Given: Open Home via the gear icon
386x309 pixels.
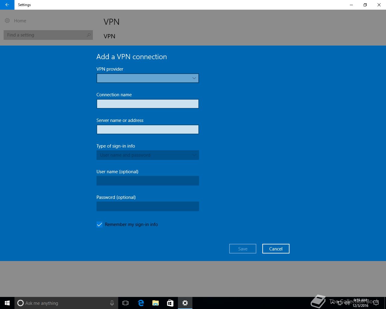Looking at the screenshot, I should 7,21.
